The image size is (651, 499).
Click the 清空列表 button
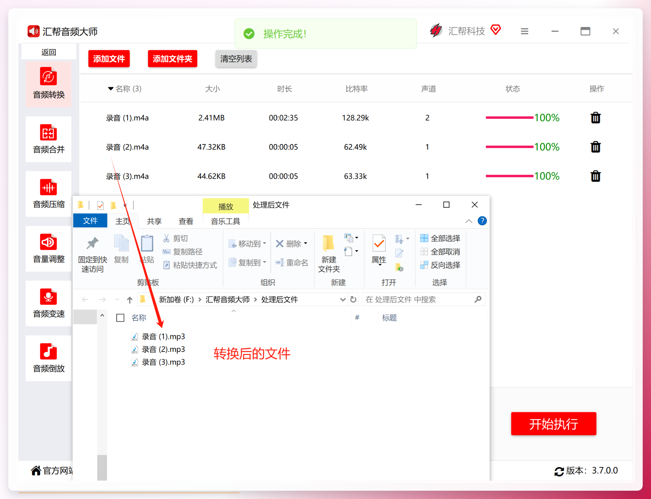[236, 59]
